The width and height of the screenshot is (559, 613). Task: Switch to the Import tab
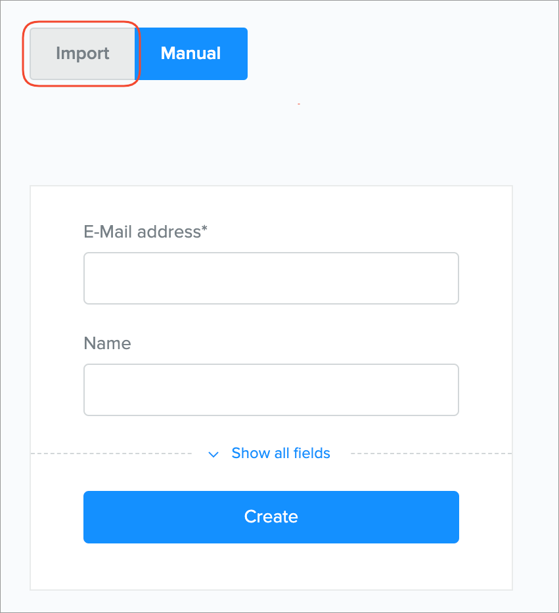82,54
